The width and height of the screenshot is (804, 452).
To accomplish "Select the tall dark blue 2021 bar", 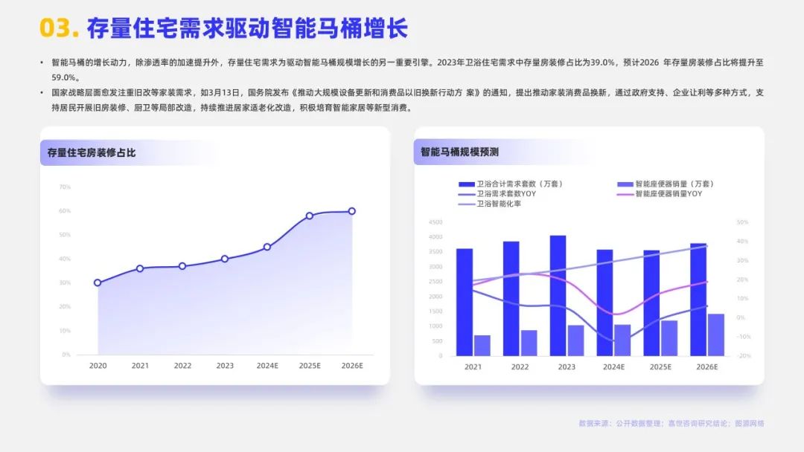I will point(465,302).
